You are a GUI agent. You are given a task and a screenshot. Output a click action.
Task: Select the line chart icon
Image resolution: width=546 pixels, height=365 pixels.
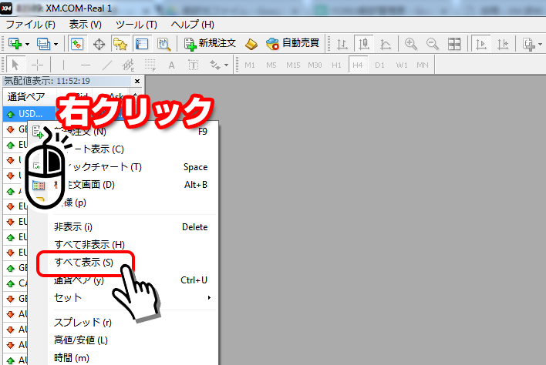tap(385, 44)
